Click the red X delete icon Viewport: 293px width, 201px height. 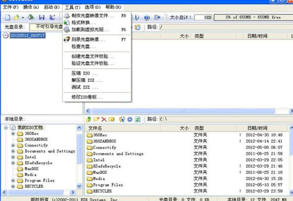click(x=104, y=120)
